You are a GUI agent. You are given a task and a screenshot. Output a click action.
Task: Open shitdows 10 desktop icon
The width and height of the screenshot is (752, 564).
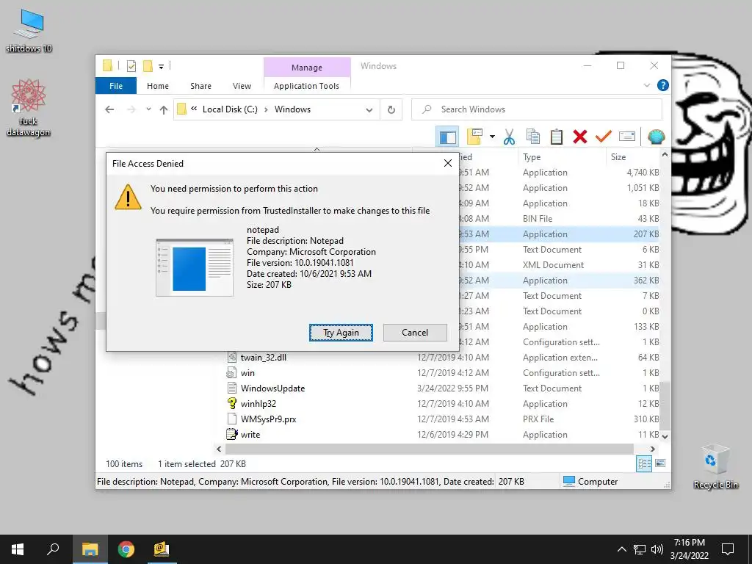pos(29,31)
